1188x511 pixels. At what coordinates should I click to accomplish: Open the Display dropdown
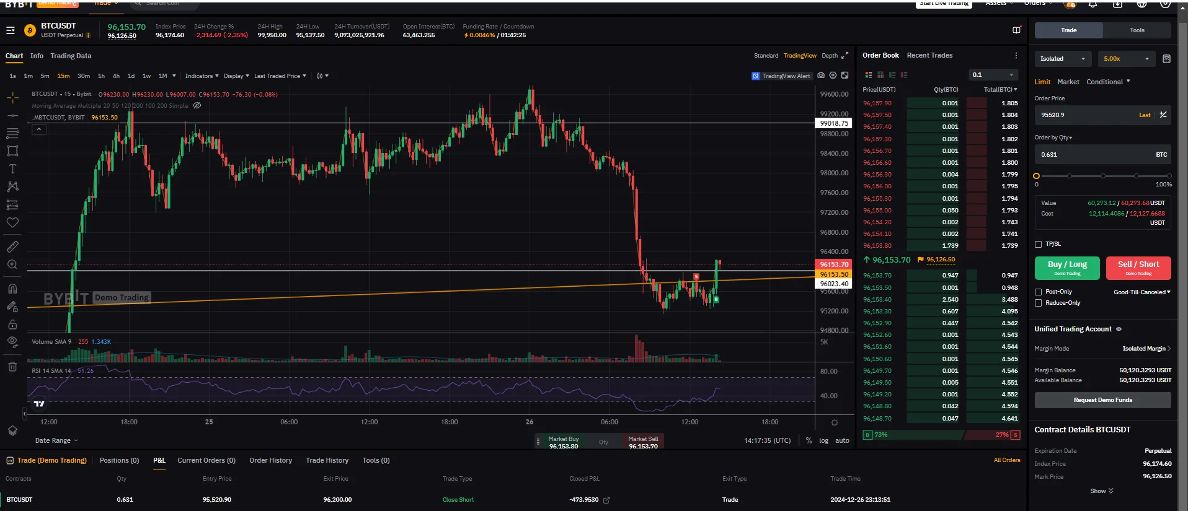pos(236,76)
